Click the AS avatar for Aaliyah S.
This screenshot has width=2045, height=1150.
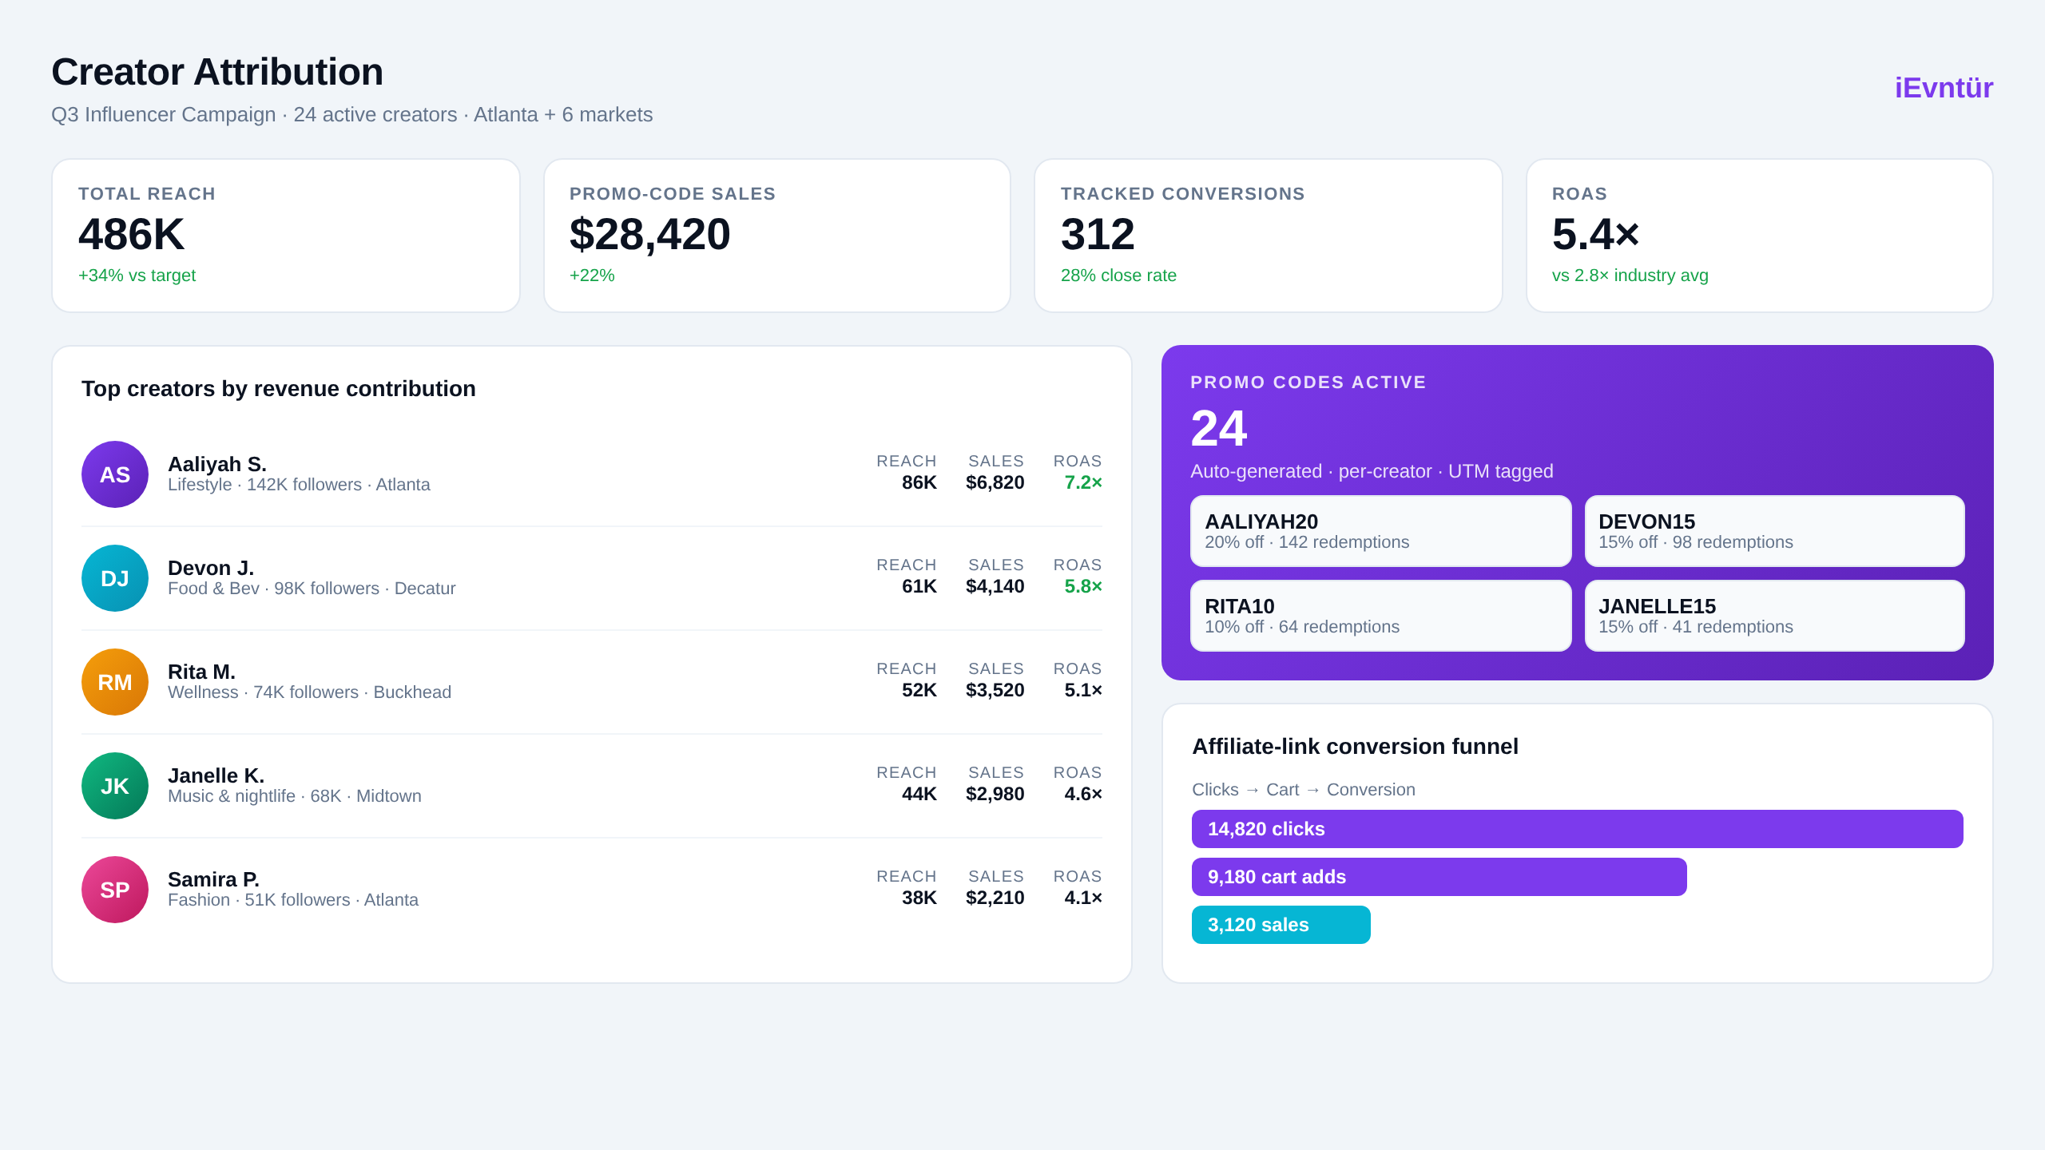(x=115, y=474)
